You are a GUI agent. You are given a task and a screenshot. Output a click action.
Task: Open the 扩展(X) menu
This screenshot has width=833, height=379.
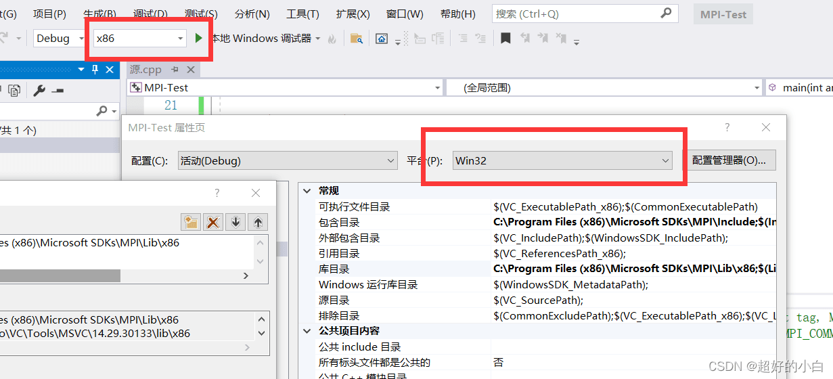[x=353, y=14]
